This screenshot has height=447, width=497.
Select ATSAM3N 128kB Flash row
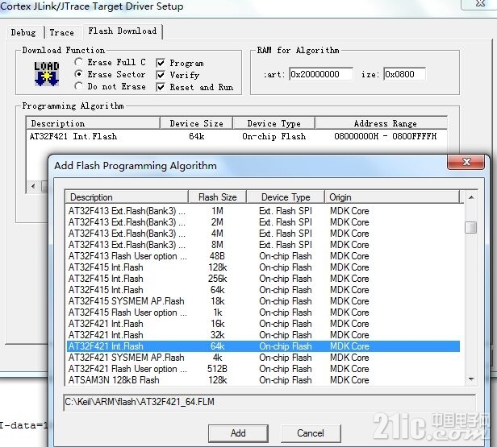click(263, 380)
